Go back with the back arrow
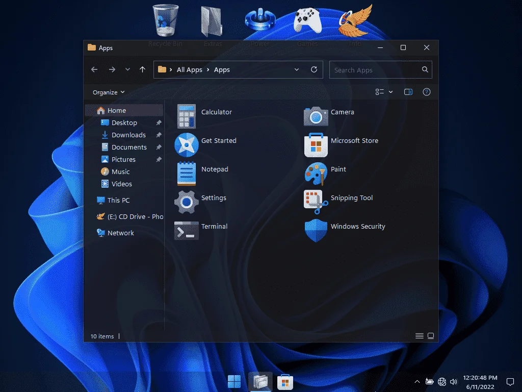Viewport: 522px width, 392px height. 94,69
